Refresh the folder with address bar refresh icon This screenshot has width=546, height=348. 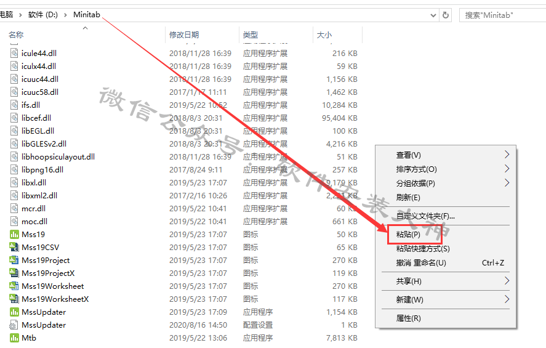(x=446, y=15)
